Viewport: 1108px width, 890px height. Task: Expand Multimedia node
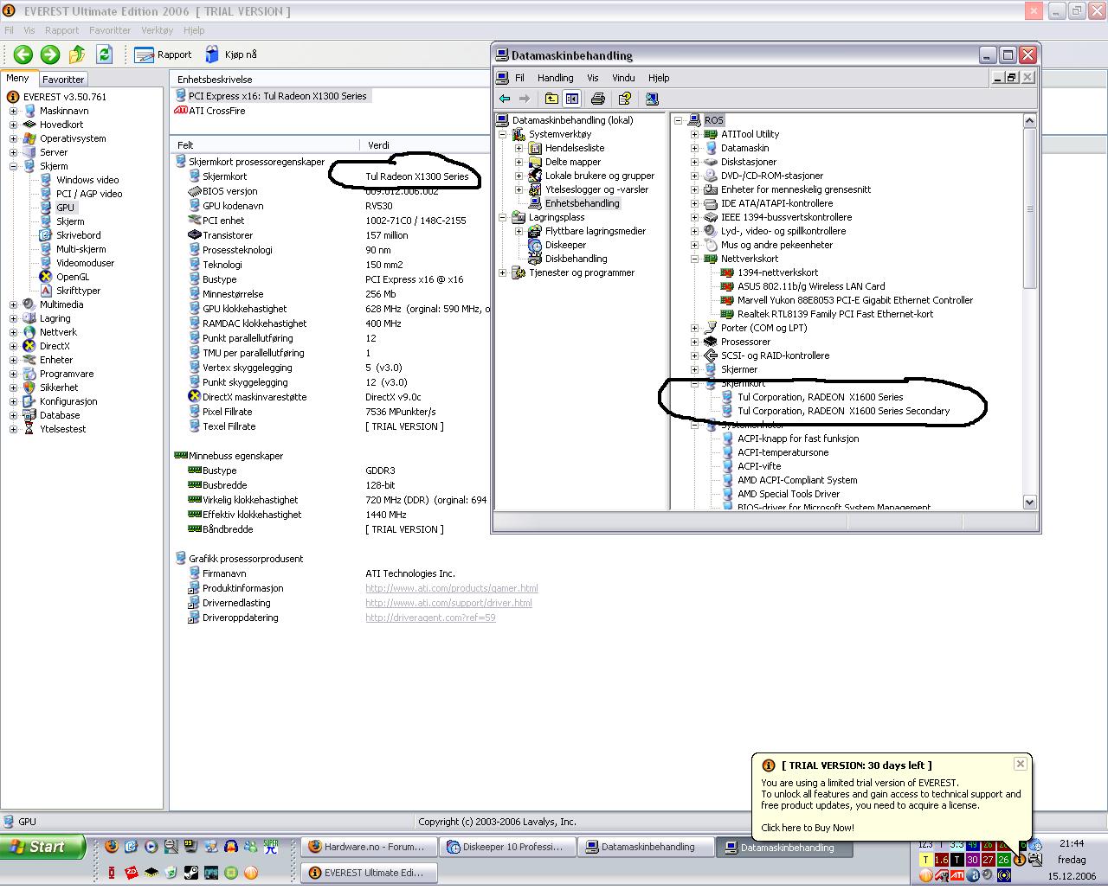coord(13,304)
